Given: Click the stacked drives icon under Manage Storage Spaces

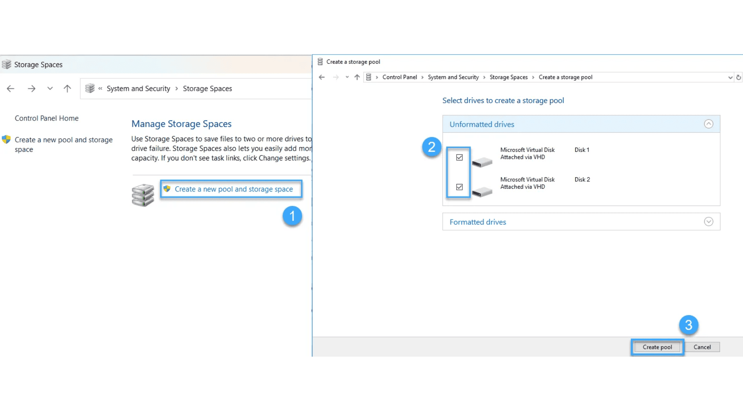Looking at the screenshot, I should [143, 195].
